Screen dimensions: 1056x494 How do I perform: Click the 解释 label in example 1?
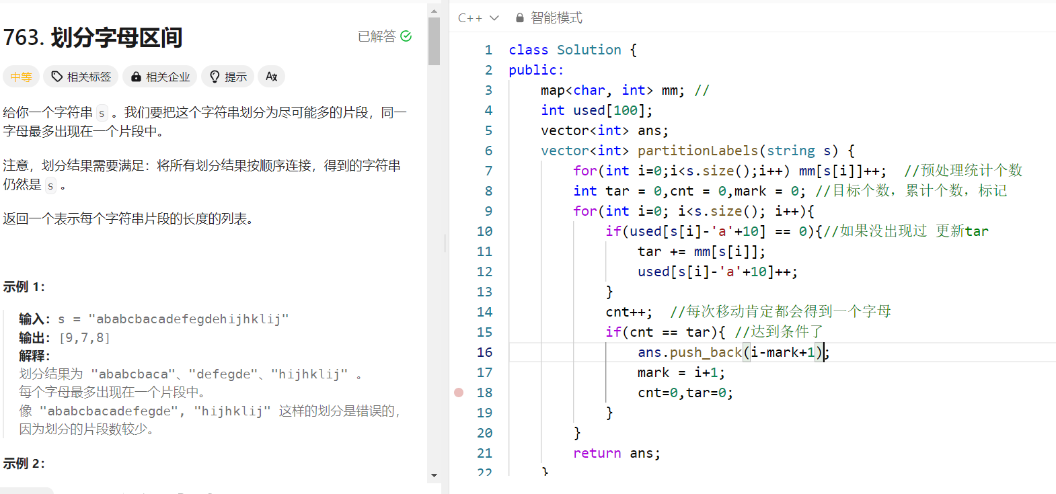pos(34,356)
